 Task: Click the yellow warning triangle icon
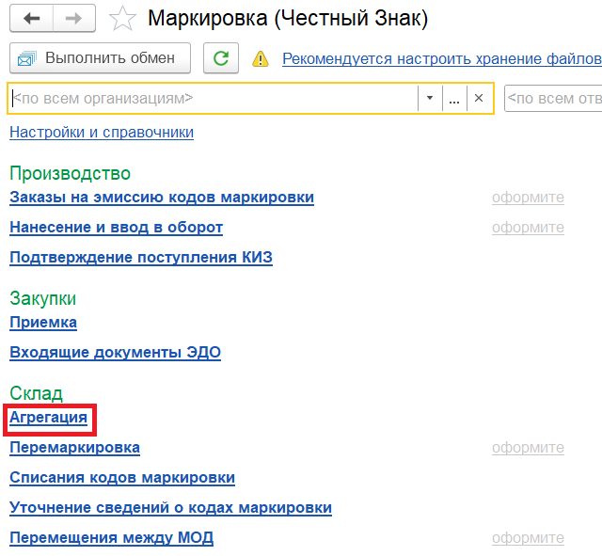tap(261, 58)
